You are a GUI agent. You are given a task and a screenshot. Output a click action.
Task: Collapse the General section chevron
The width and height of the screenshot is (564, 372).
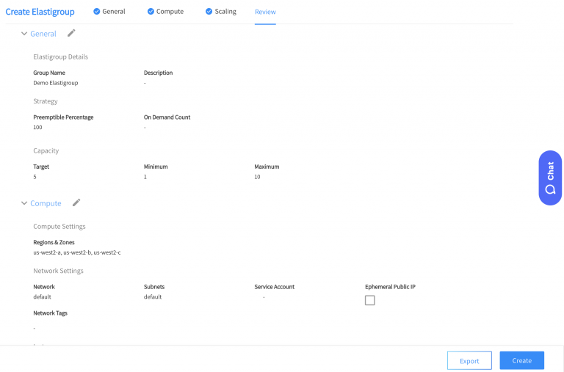click(x=24, y=34)
